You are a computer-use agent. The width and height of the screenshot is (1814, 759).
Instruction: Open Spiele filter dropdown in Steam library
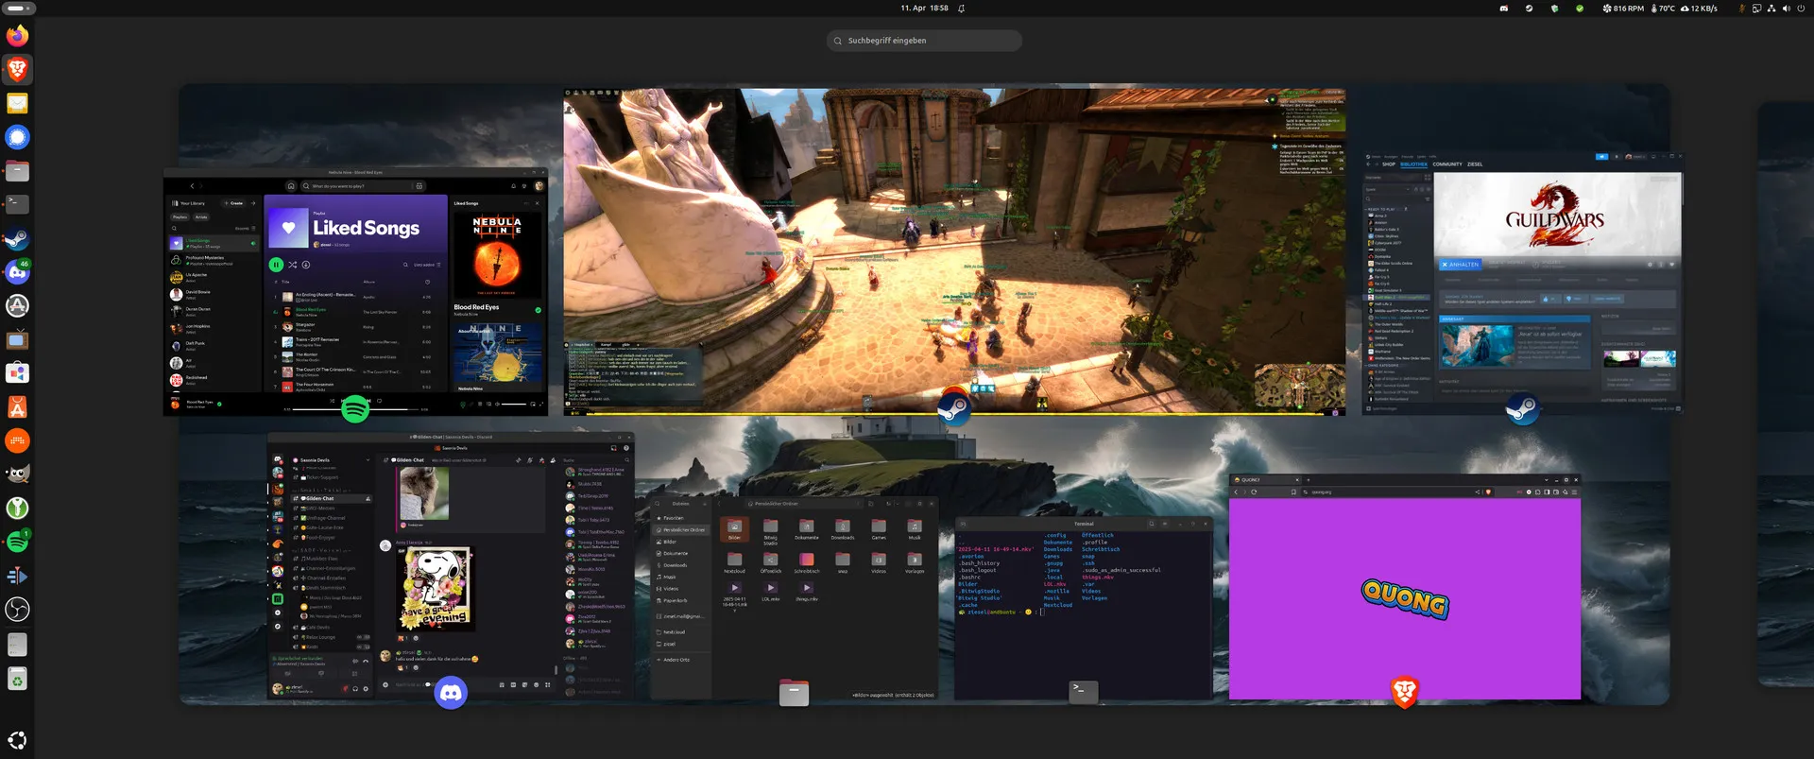[x=1387, y=190]
